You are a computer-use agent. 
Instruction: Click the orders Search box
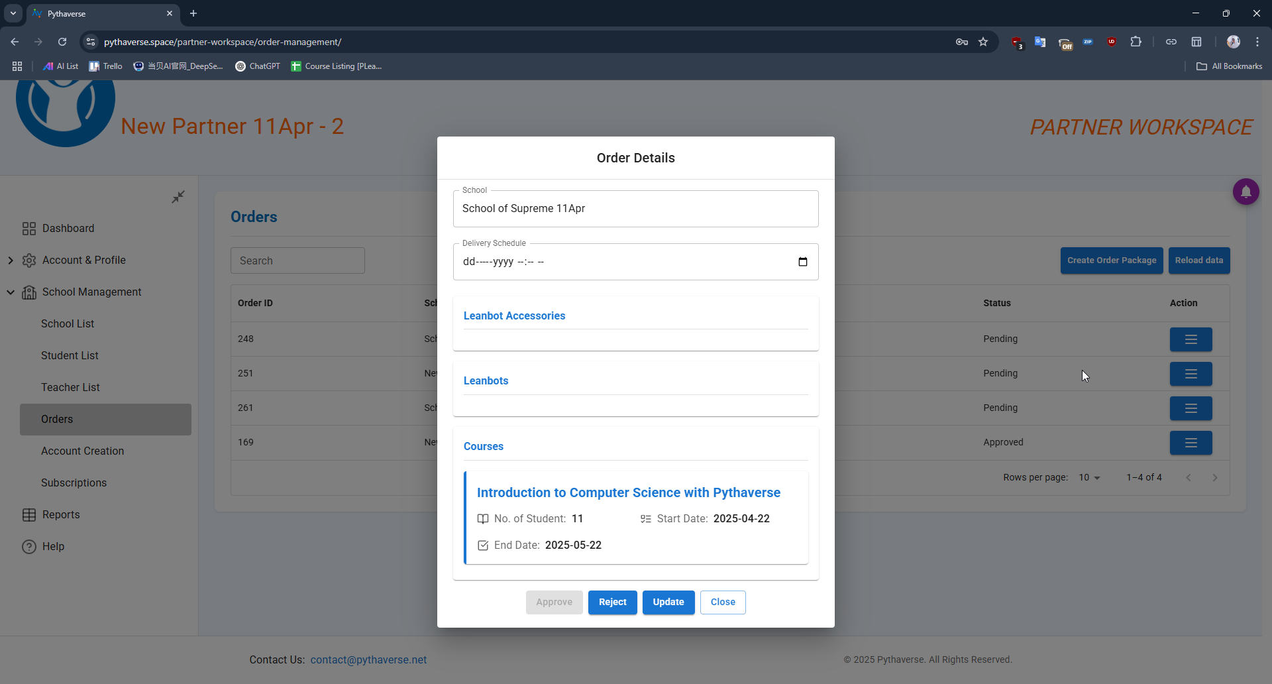297,260
